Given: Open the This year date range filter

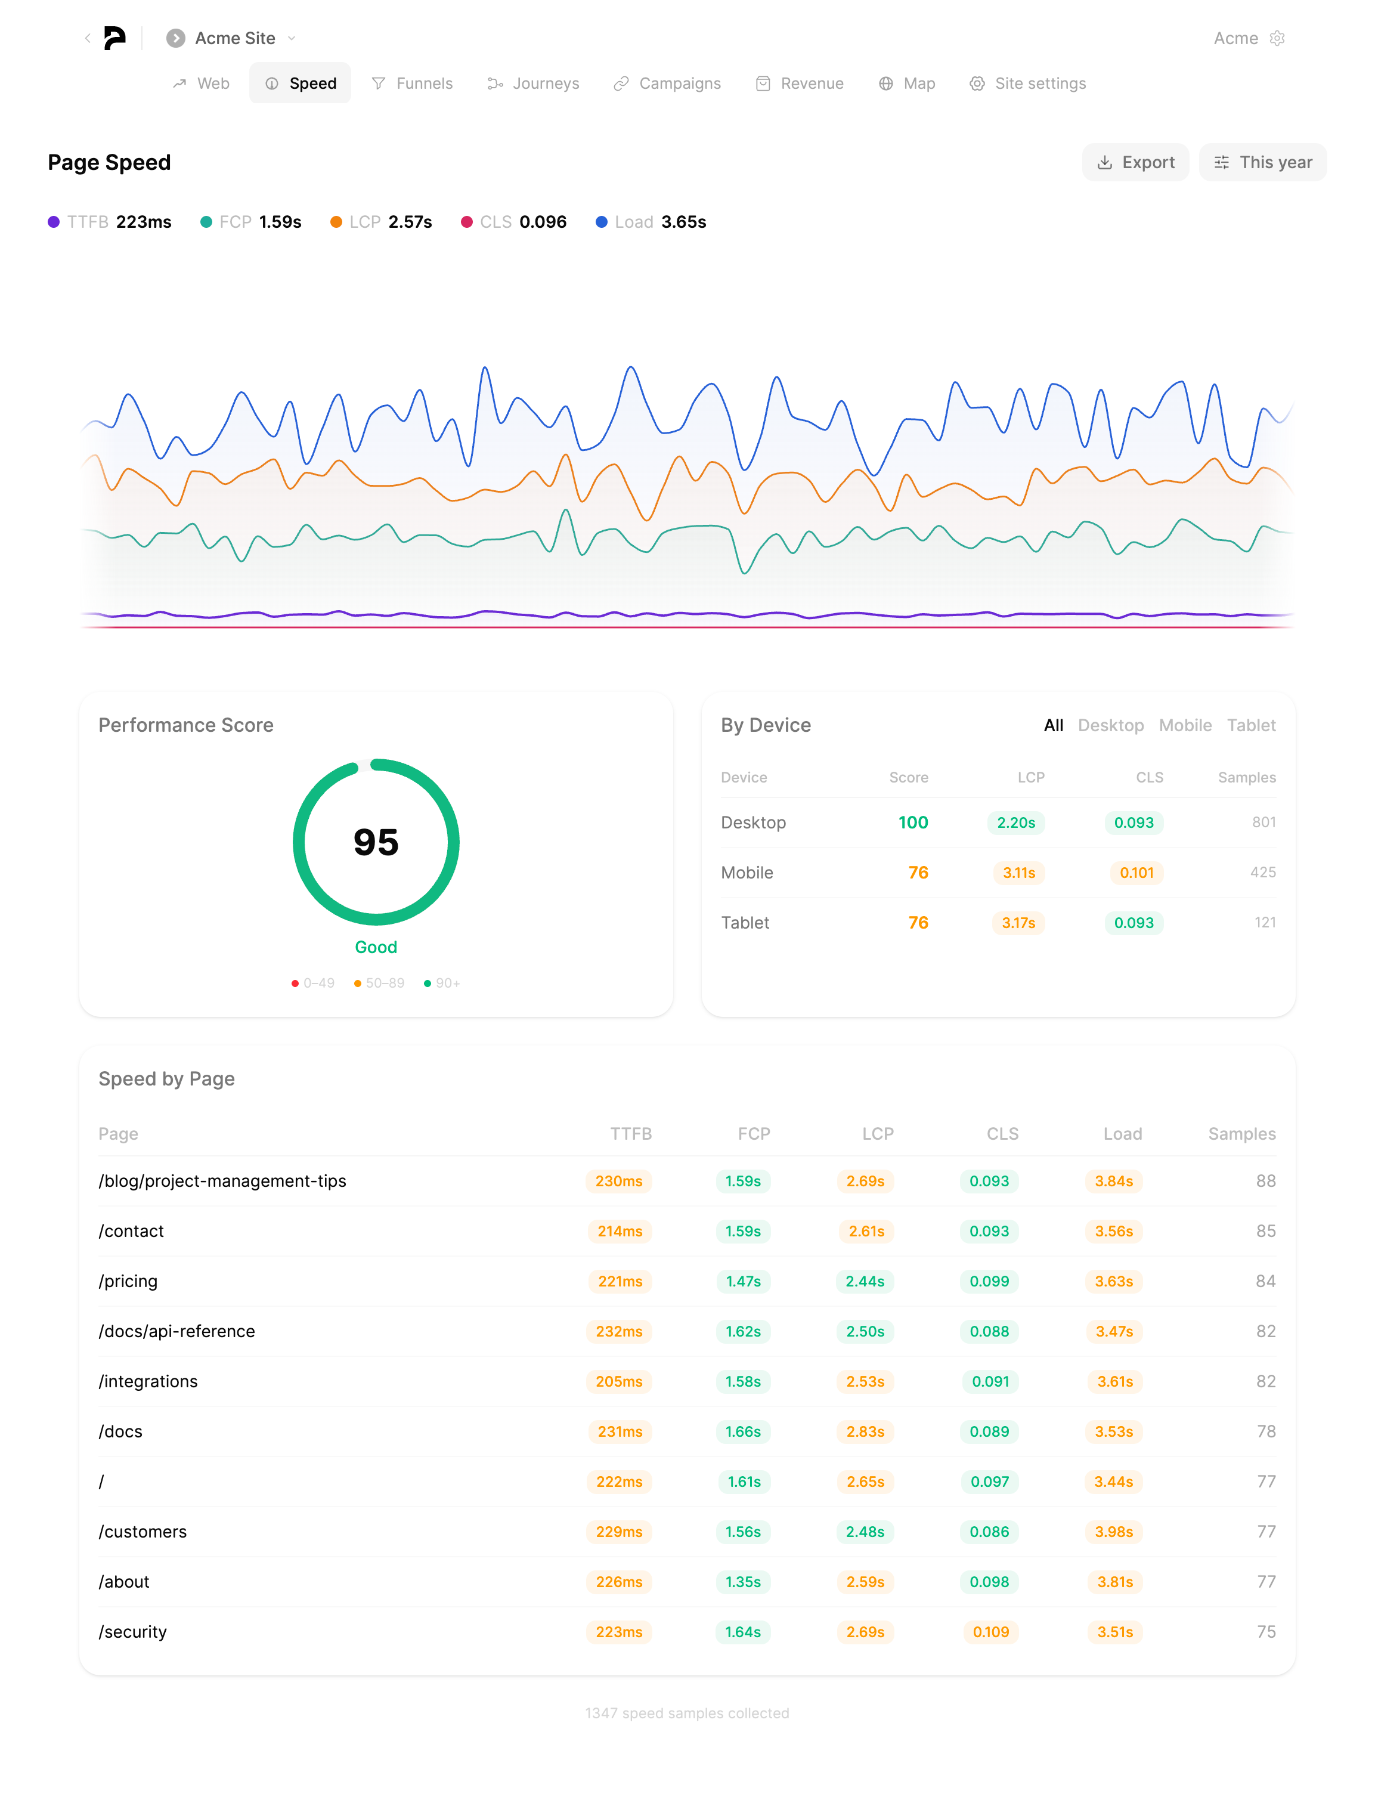Looking at the screenshot, I should tap(1262, 162).
